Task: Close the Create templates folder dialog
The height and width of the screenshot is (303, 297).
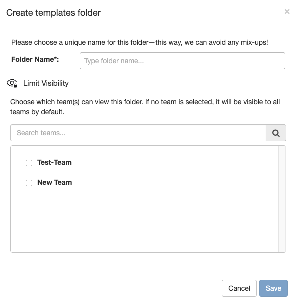Action: 287,12
